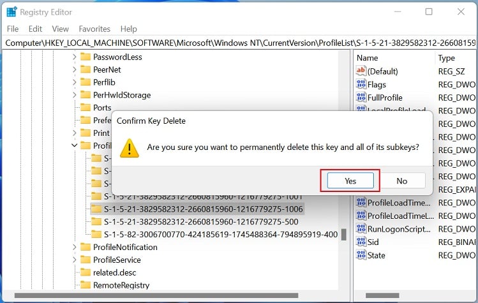478x303 pixels.
Task: Click folder icon of SID ending 500
Action: coord(96,221)
